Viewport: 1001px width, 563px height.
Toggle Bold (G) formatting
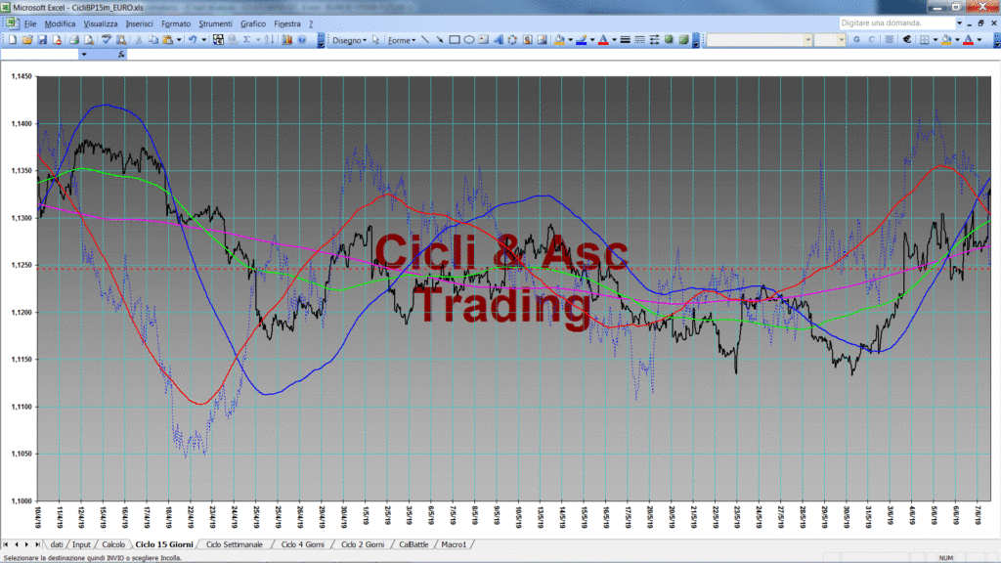[856, 40]
